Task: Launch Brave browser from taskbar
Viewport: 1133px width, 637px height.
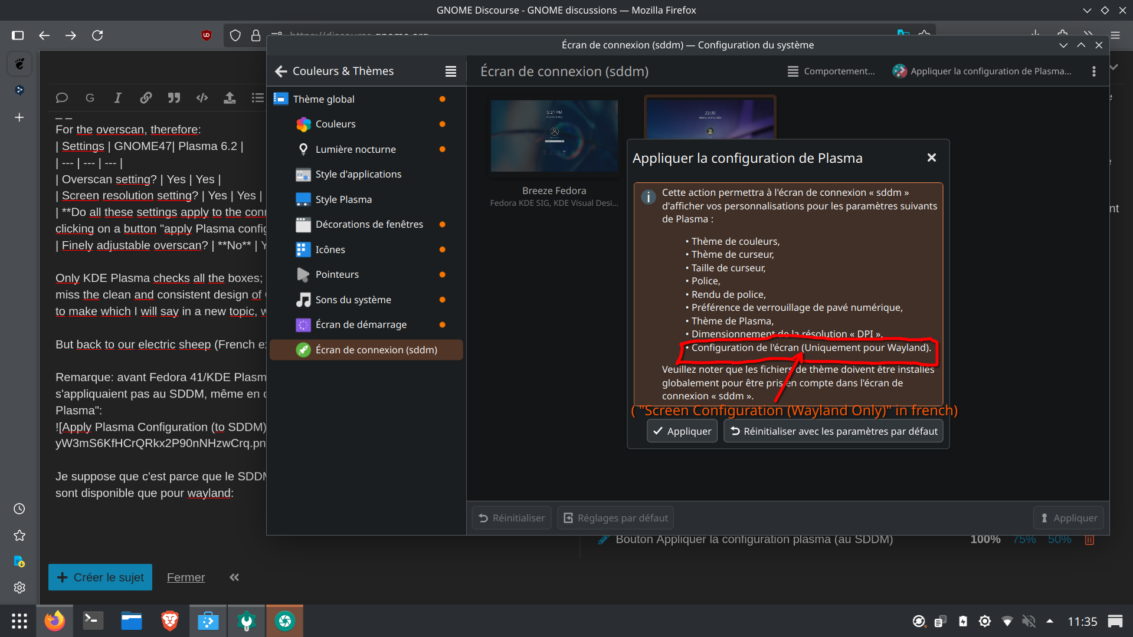Action: (169, 621)
